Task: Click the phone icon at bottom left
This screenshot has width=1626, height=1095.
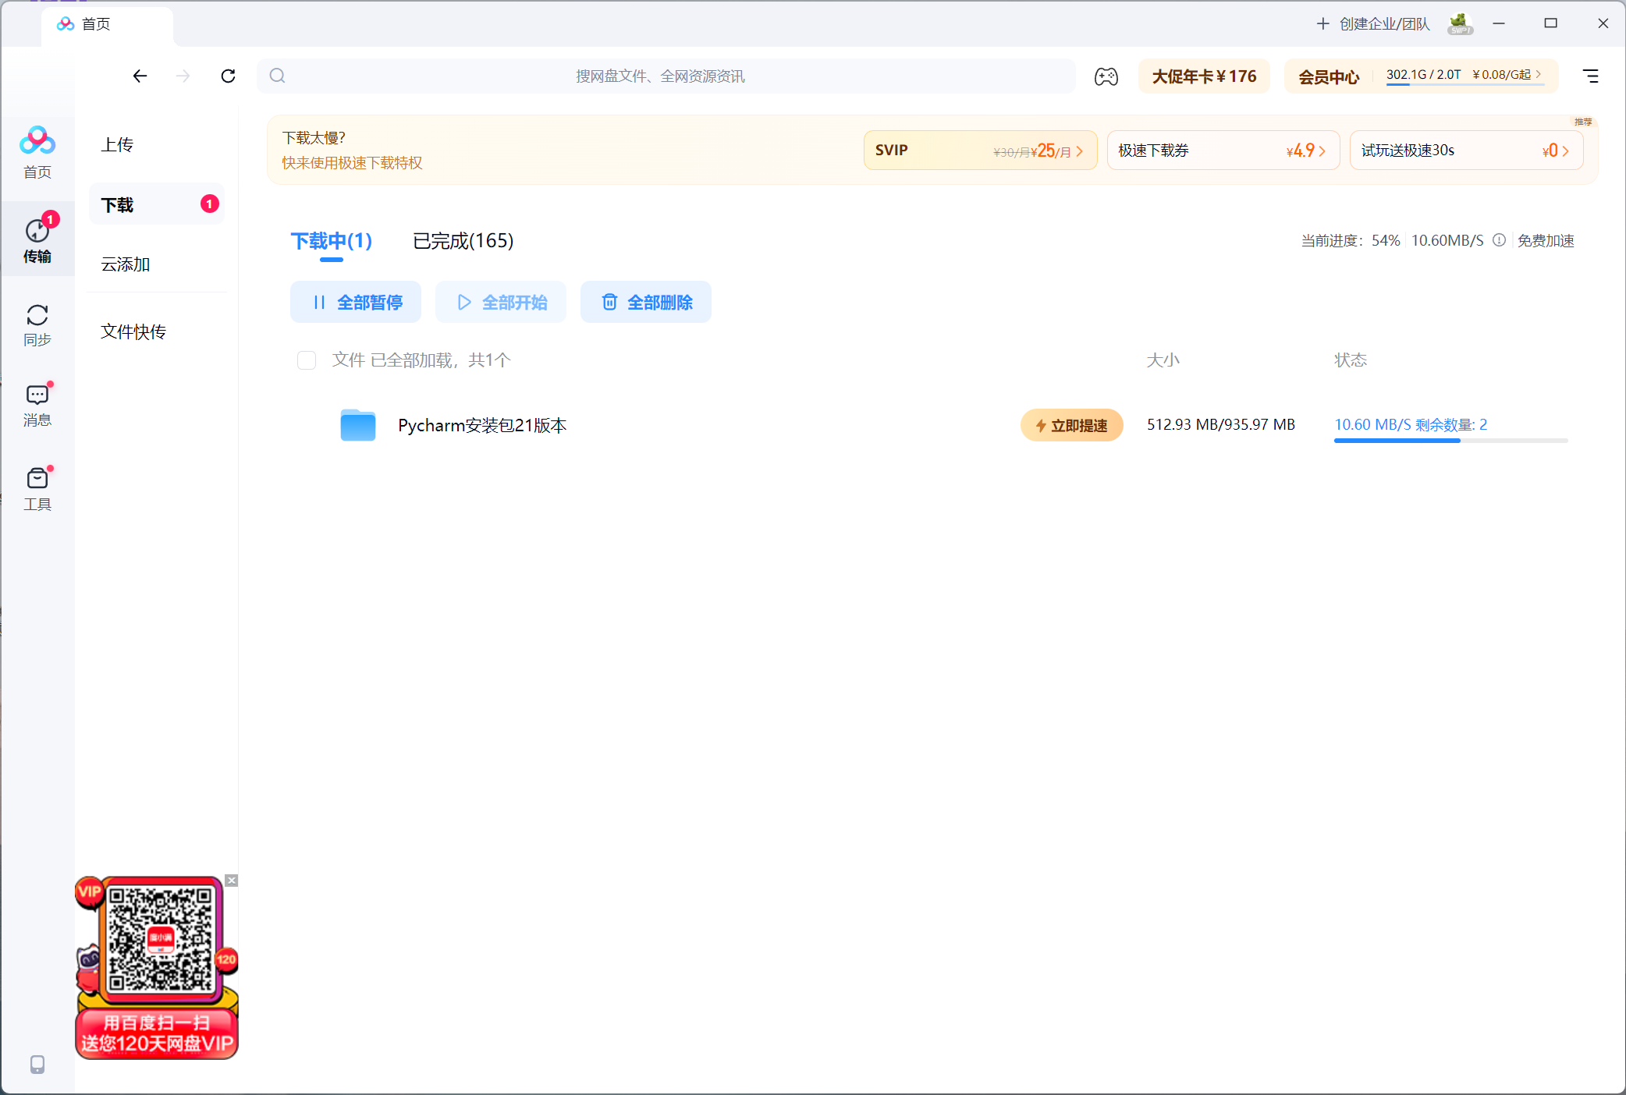Action: (37, 1065)
